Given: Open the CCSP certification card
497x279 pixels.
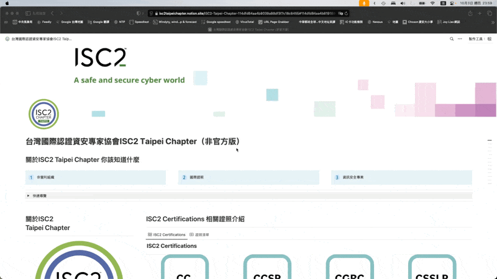Looking at the screenshot, I should click(x=267, y=267).
